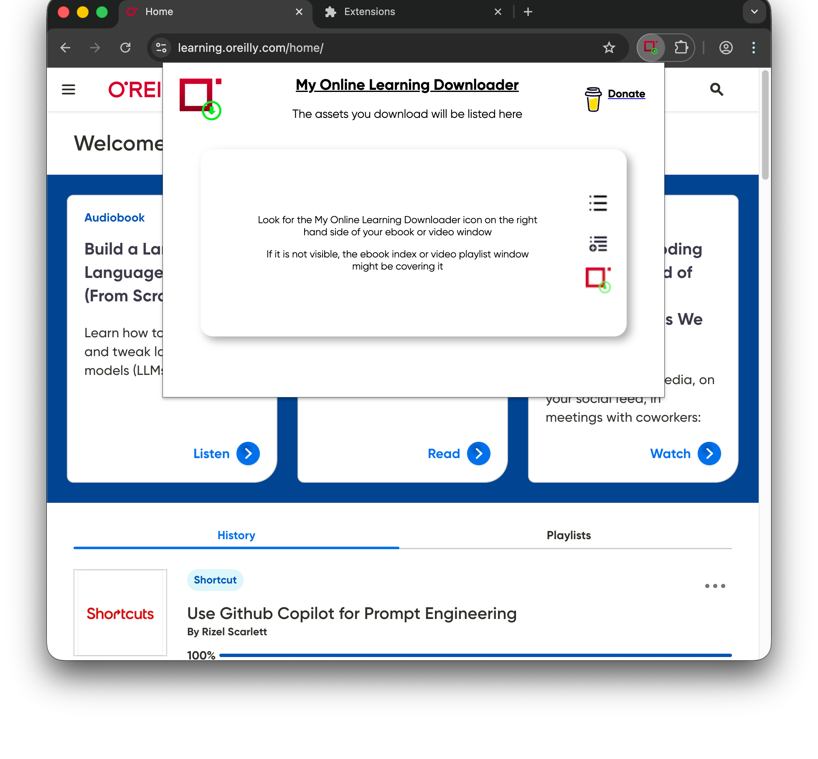
Task: Select the History tab
Action: pos(236,535)
